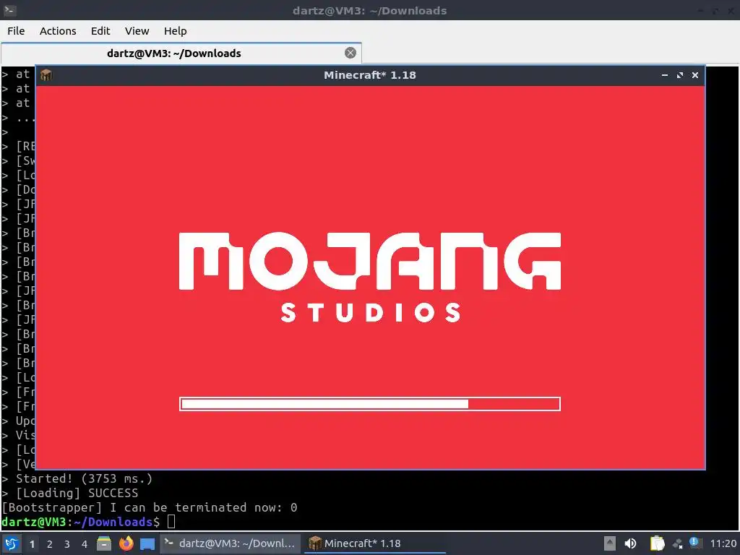Close the Minecraft 1.18 window
The width and height of the screenshot is (740, 555).
click(694, 75)
